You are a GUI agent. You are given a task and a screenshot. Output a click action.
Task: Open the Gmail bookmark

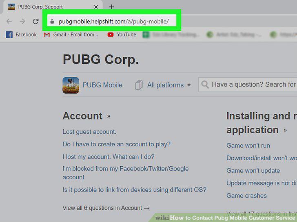[x=71, y=35]
